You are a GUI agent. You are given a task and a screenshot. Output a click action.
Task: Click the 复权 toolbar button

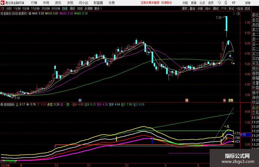(x=185, y=9)
